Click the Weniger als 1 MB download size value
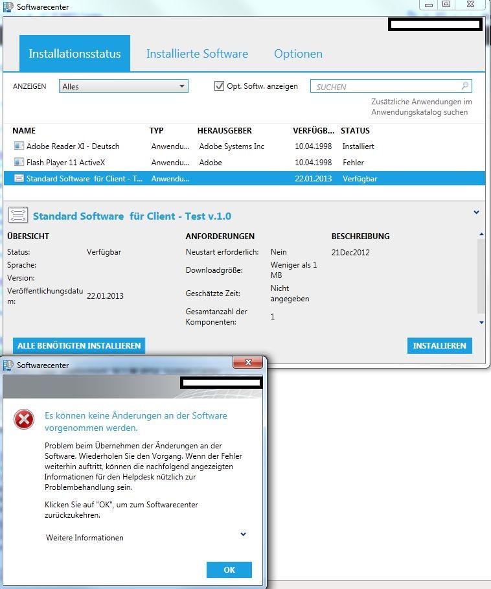This screenshot has height=589, width=491. click(293, 270)
